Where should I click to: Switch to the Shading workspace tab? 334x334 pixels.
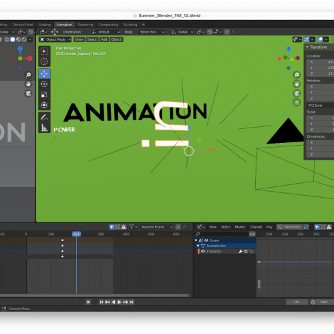pos(45,25)
